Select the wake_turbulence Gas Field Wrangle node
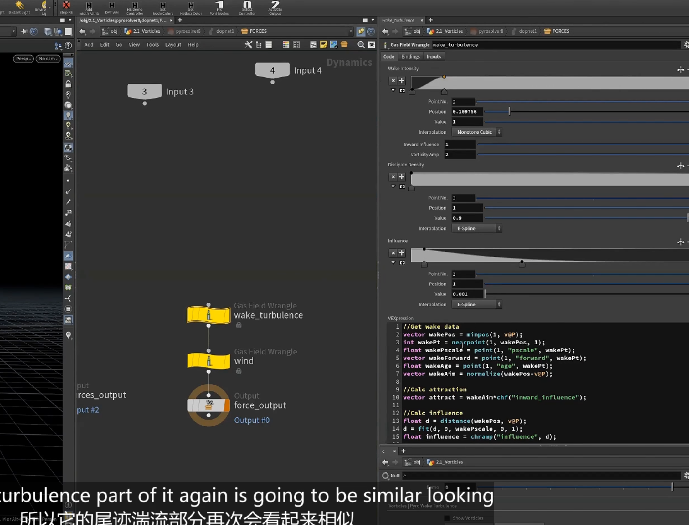The height and width of the screenshot is (525, 689). click(208, 315)
